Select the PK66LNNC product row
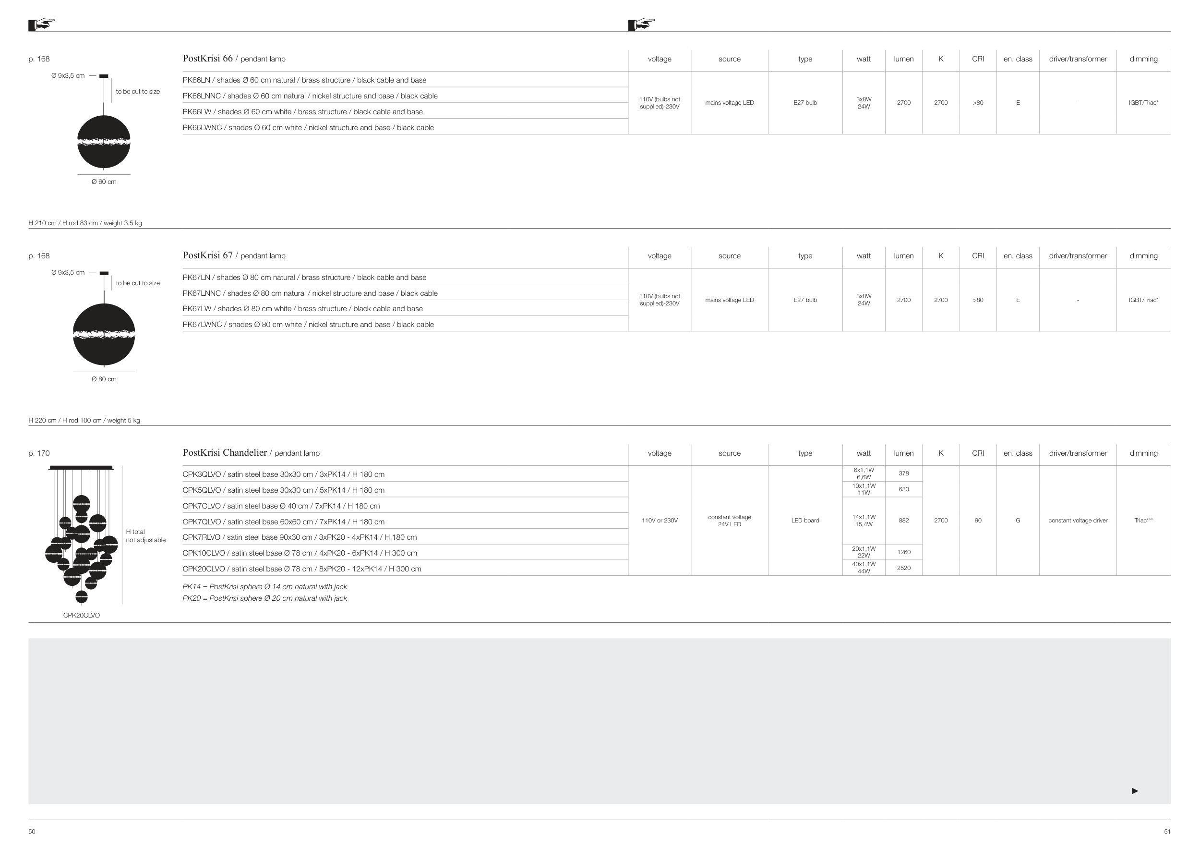Image resolution: width=1200 pixels, height=849 pixels. (x=310, y=96)
